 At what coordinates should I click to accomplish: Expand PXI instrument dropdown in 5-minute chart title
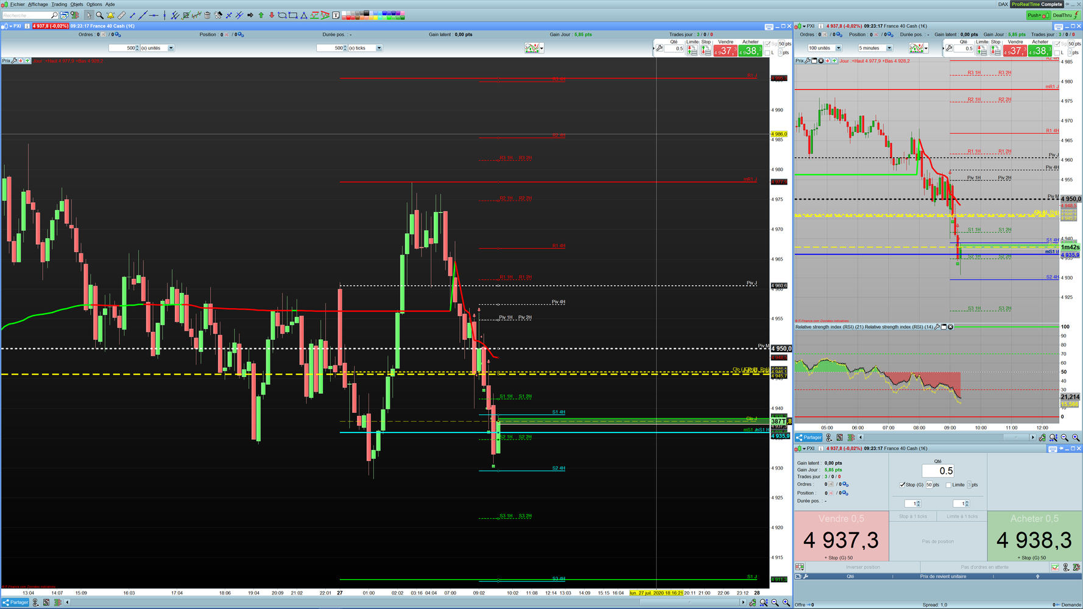[805, 26]
